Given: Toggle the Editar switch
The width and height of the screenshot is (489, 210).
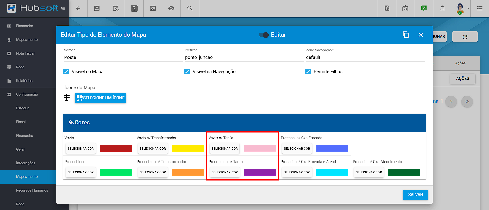Looking at the screenshot, I should tap(264, 35).
